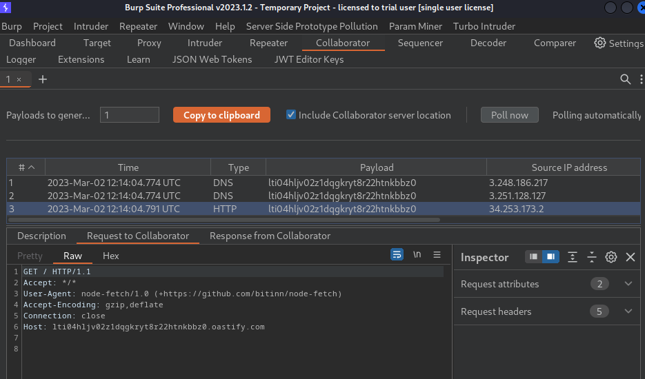Go to the Sequencer tab
Image resolution: width=645 pixels, height=379 pixels.
[x=420, y=43]
